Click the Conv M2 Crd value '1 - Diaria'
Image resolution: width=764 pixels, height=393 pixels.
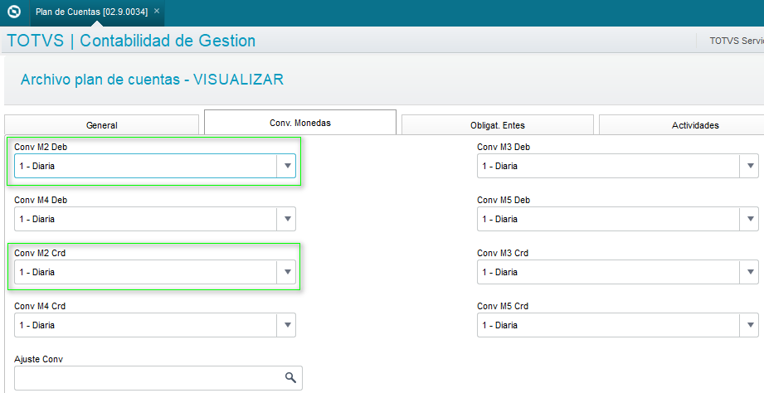point(37,272)
